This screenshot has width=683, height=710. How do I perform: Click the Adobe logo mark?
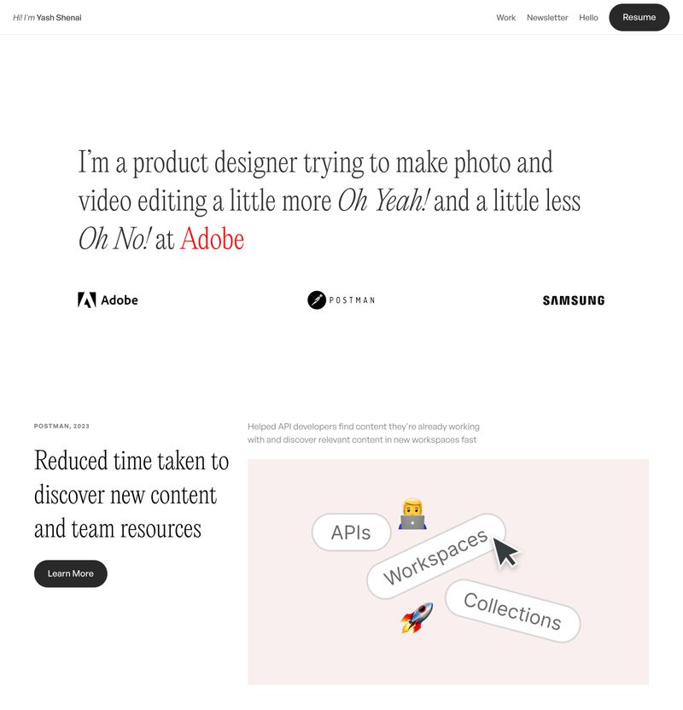86,300
